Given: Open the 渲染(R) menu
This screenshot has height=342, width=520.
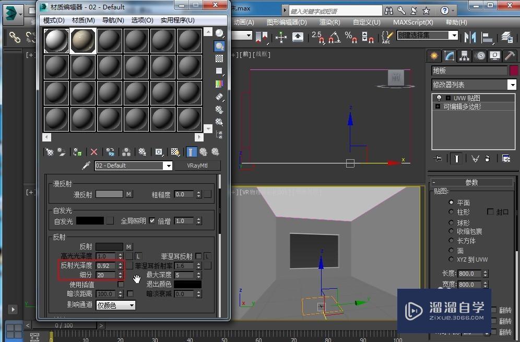Looking at the screenshot, I should (x=329, y=22).
